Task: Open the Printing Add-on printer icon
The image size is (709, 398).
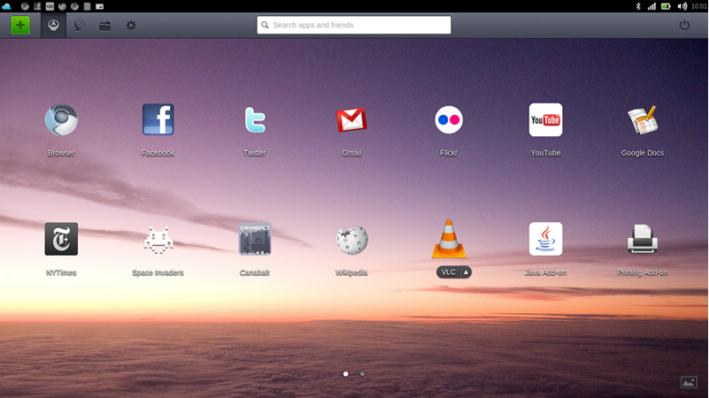Action: tap(642, 239)
